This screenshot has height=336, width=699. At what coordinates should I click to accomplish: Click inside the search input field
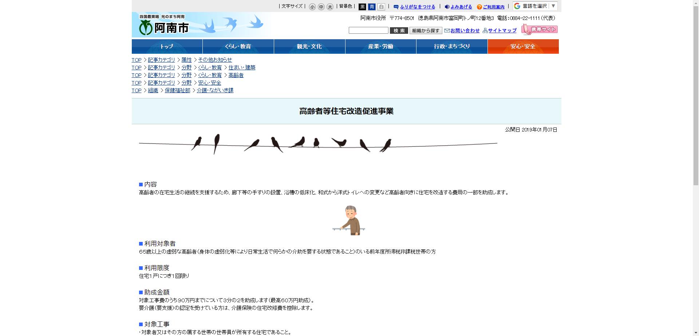[368, 31]
